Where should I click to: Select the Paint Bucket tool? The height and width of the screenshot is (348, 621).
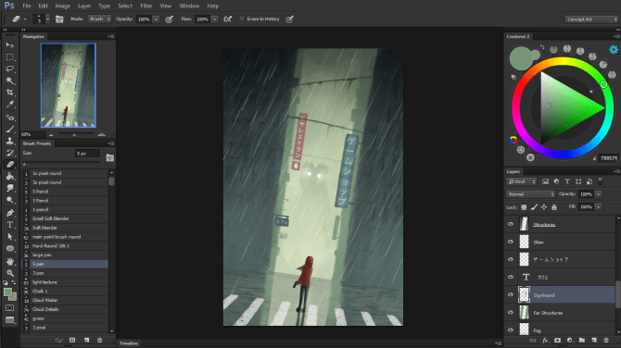pos(10,177)
